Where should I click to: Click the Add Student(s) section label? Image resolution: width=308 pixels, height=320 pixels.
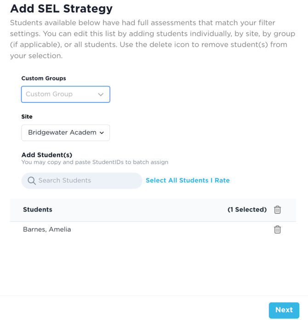47,155
